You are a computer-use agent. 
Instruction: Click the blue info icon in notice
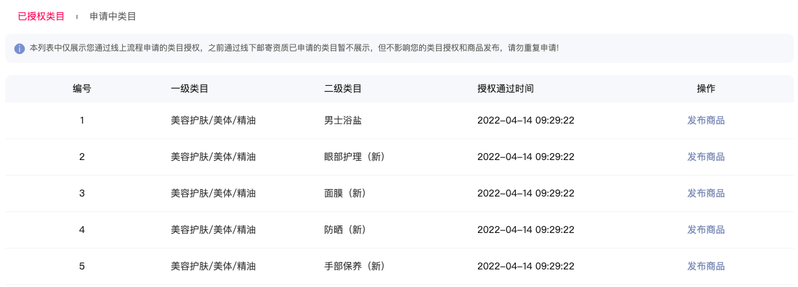point(20,49)
